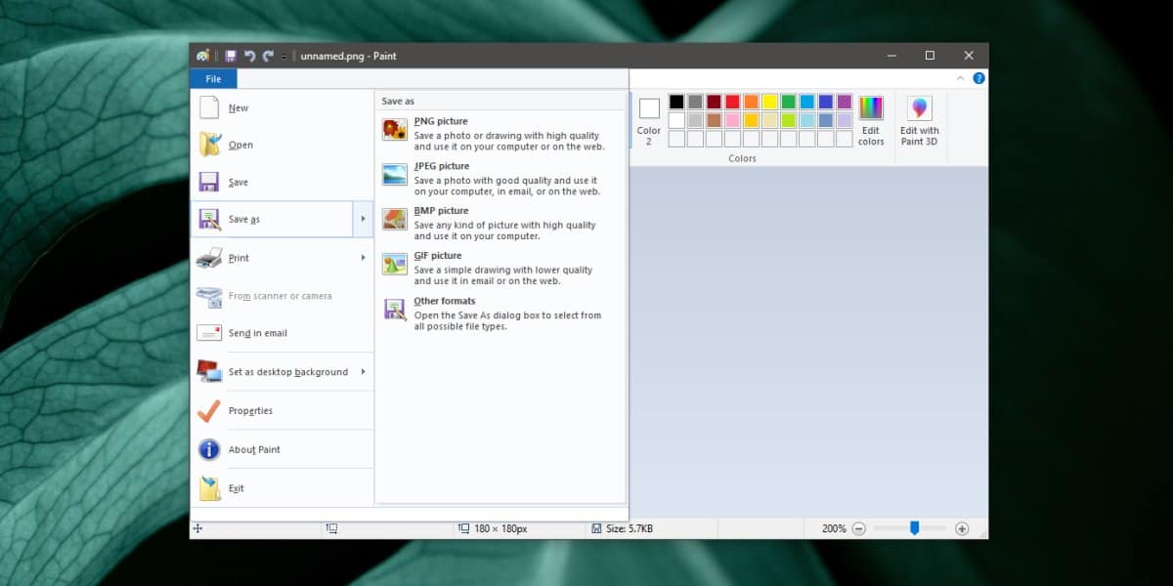Image resolution: width=1173 pixels, height=586 pixels.
Task: Click the selection size icon in status bar
Action: (x=332, y=528)
